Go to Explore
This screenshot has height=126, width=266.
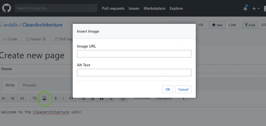[x=176, y=8]
